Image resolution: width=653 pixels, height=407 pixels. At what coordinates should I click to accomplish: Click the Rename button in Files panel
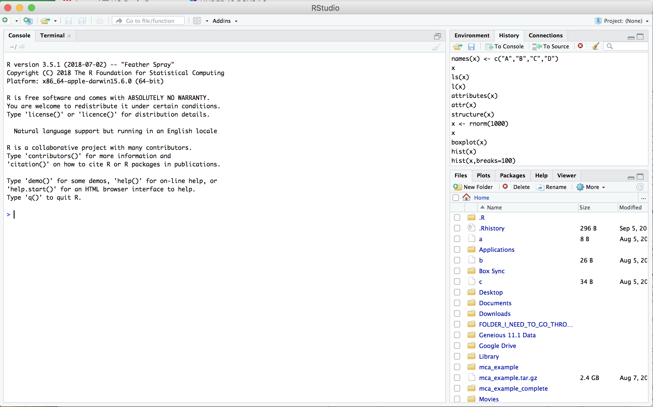click(x=552, y=187)
